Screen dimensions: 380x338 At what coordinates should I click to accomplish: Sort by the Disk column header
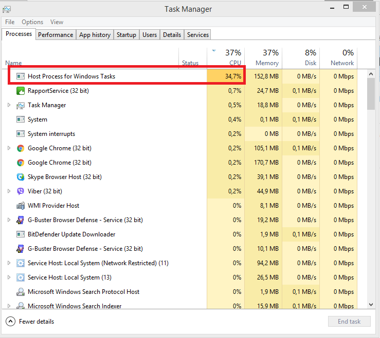tap(301, 58)
